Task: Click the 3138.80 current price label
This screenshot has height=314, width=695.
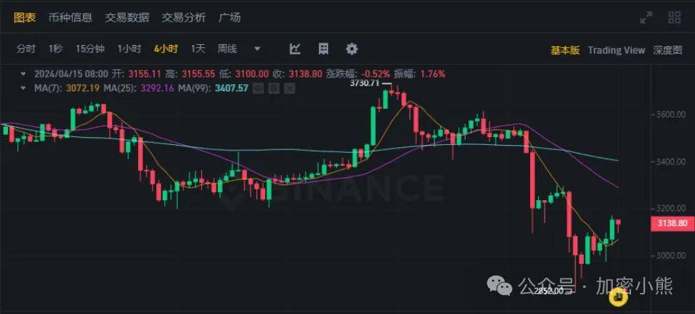Action: pos(672,223)
